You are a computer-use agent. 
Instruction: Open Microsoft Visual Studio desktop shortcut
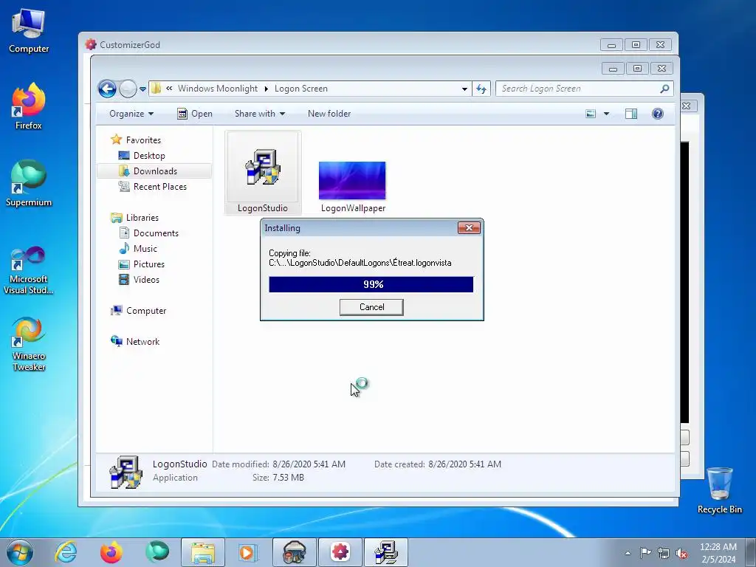(29, 270)
